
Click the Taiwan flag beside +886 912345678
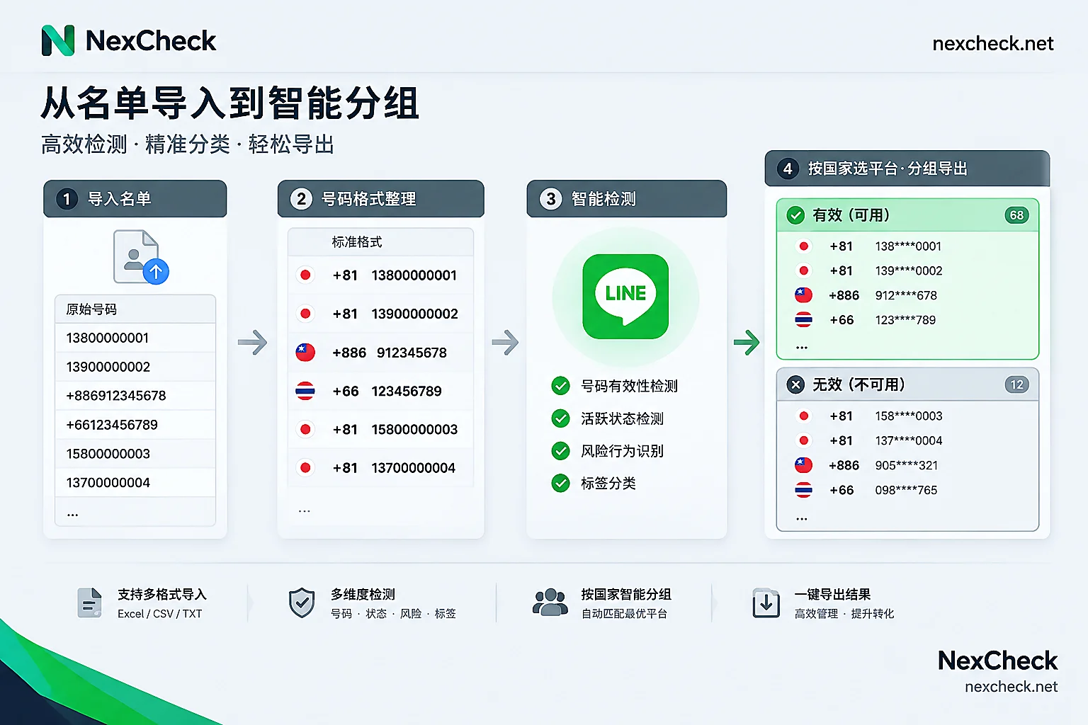click(305, 352)
